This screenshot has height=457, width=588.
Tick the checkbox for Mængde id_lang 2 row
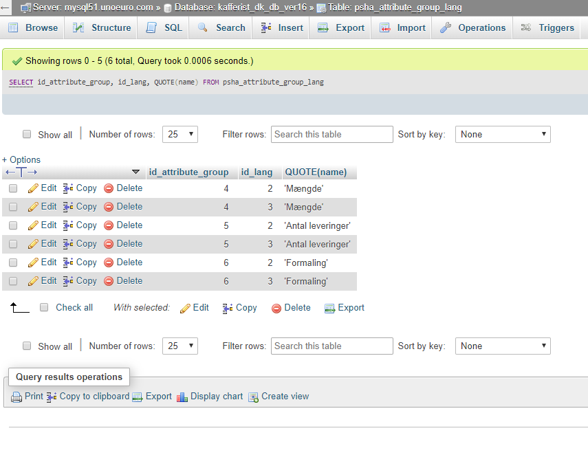click(13, 188)
